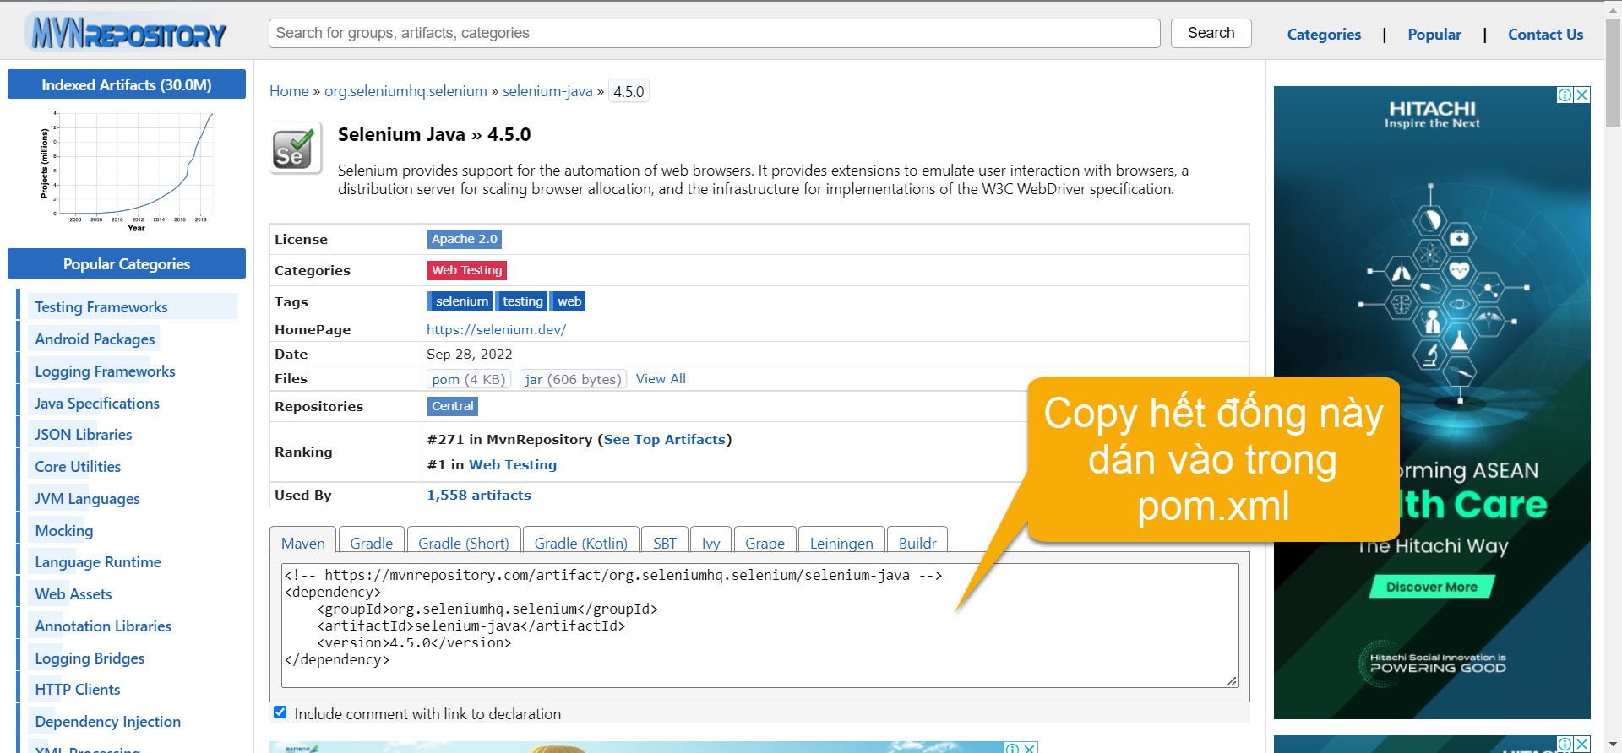Open Web Assets category
Viewport: 1622px width, 753px height.
73,594
